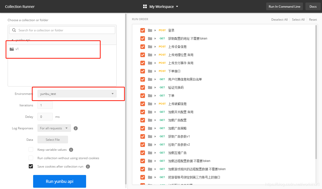Screen dimensions: 322x189
Task: Click the back arrow next to yunbu api
Action: 12,40
